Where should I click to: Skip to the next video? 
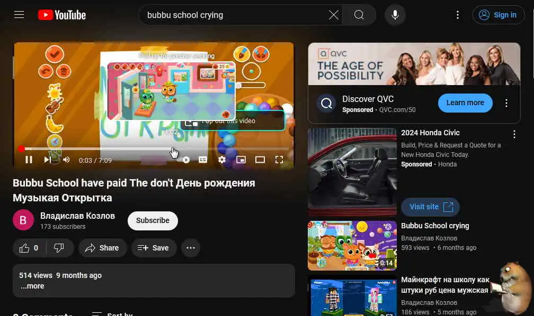click(x=47, y=160)
